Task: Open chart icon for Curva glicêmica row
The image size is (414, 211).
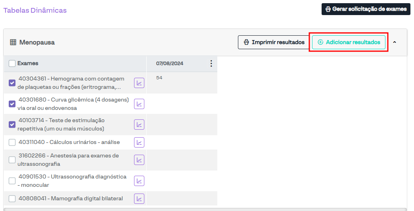Action: coord(139,104)
